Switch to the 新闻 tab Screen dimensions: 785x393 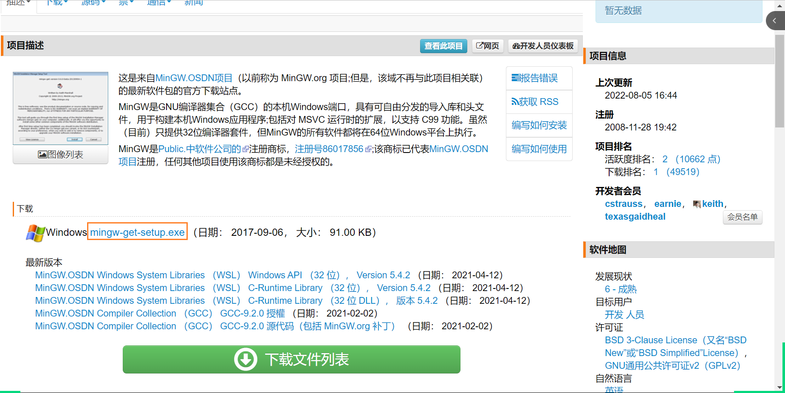(194, 3)
